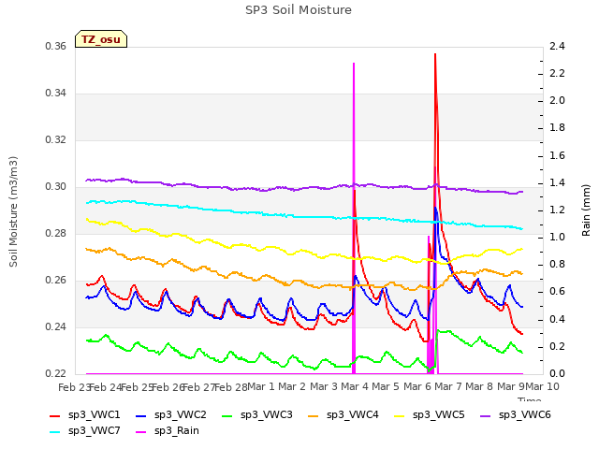Click the 0.36 left axis value
Screen dimensions: 599x449
[x=56, y=47]
